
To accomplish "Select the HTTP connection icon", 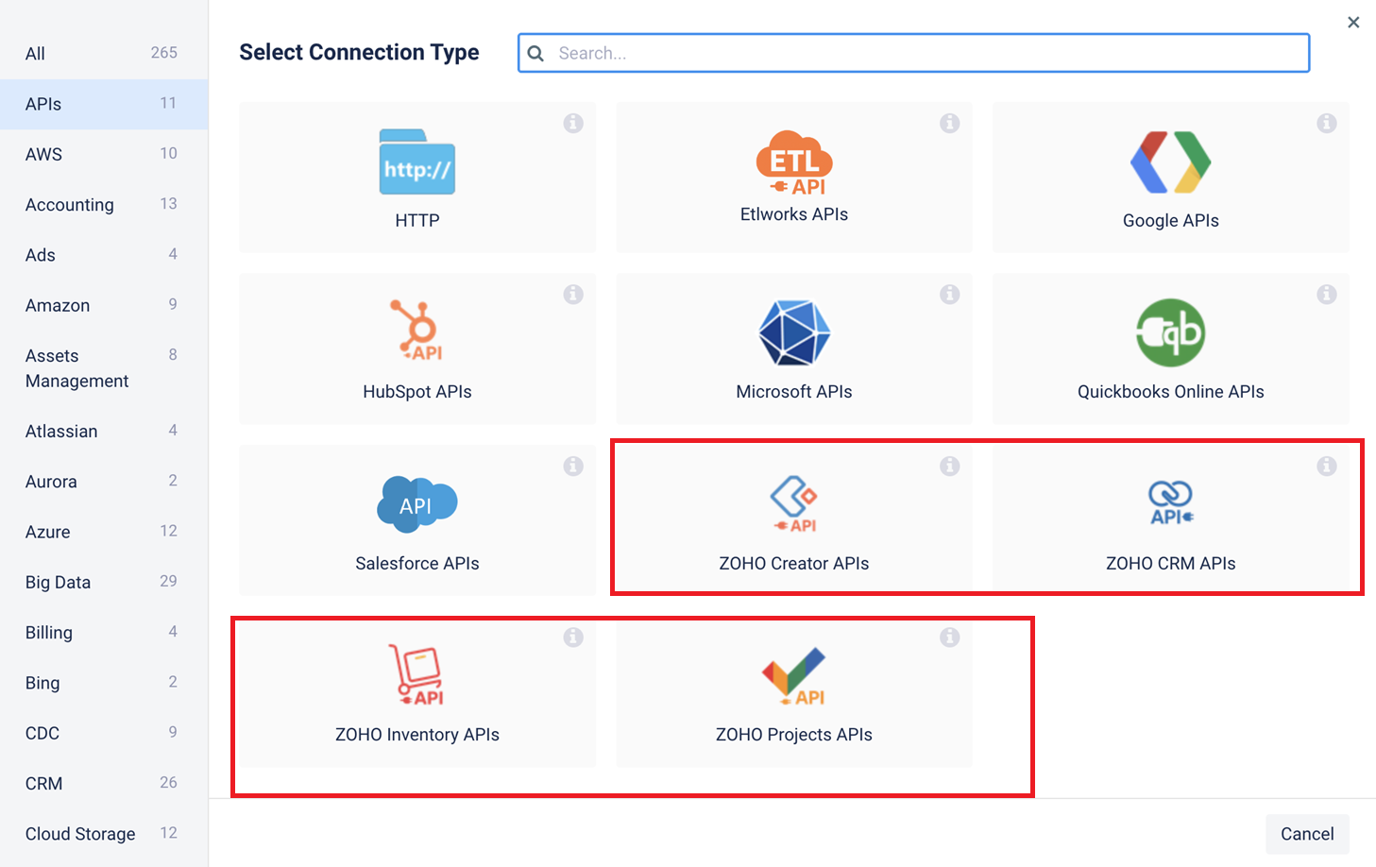I will pyautogui.click(x=417, y=161).
